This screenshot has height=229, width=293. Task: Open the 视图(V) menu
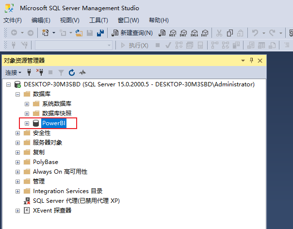[x=70, y=20]
